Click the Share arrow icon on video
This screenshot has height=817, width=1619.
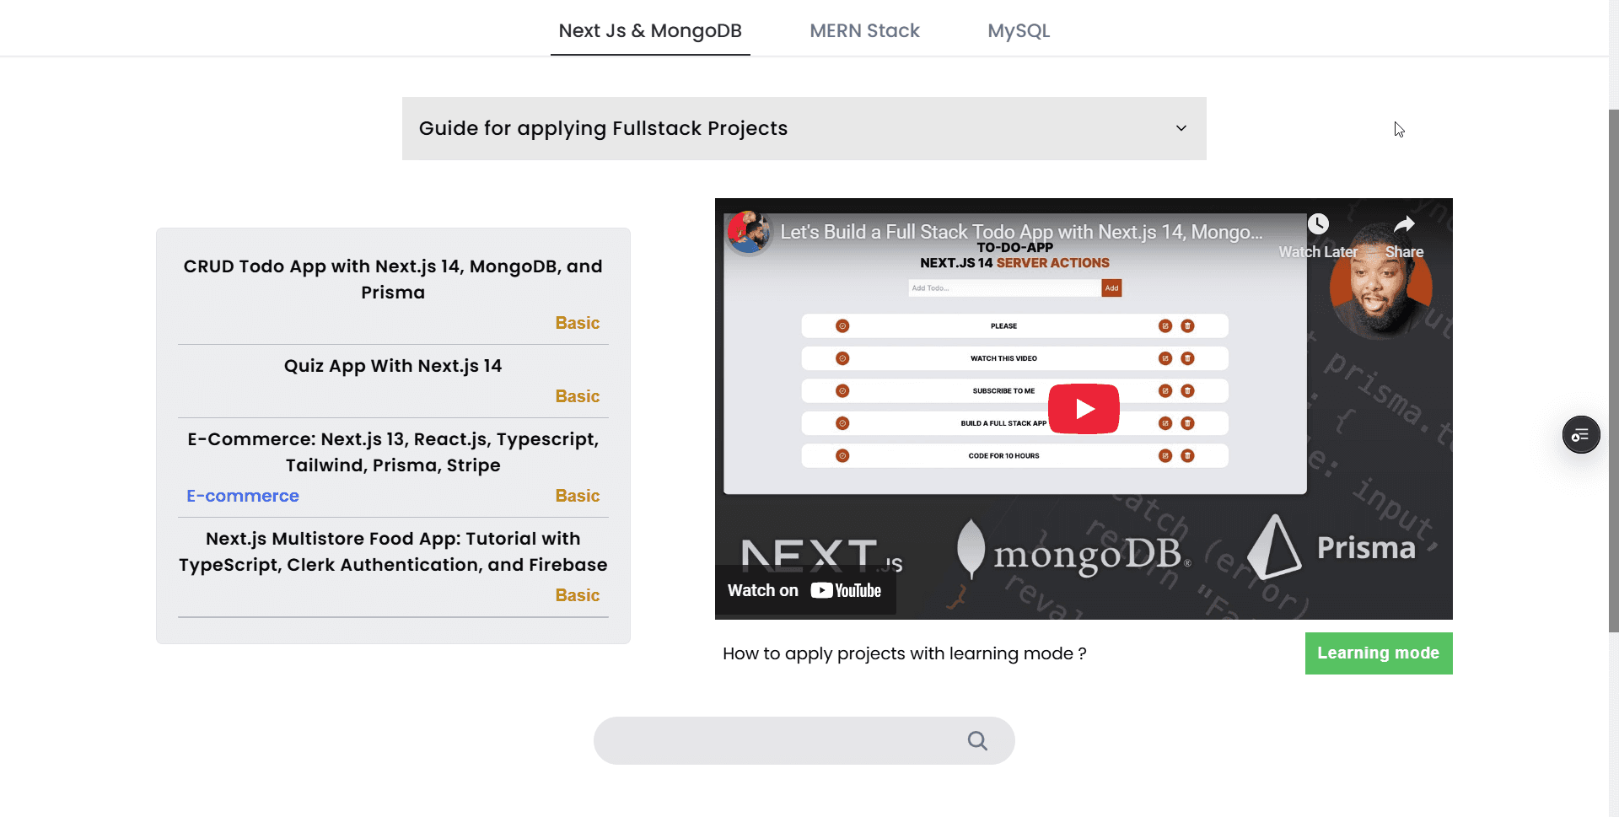(x=1404, y=224)
